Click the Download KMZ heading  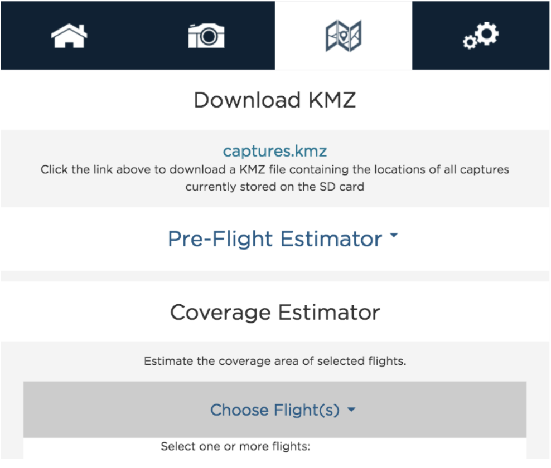tap(275, 100)
